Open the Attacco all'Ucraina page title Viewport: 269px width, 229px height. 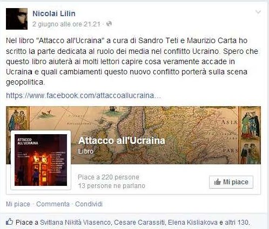coord(122,141)
